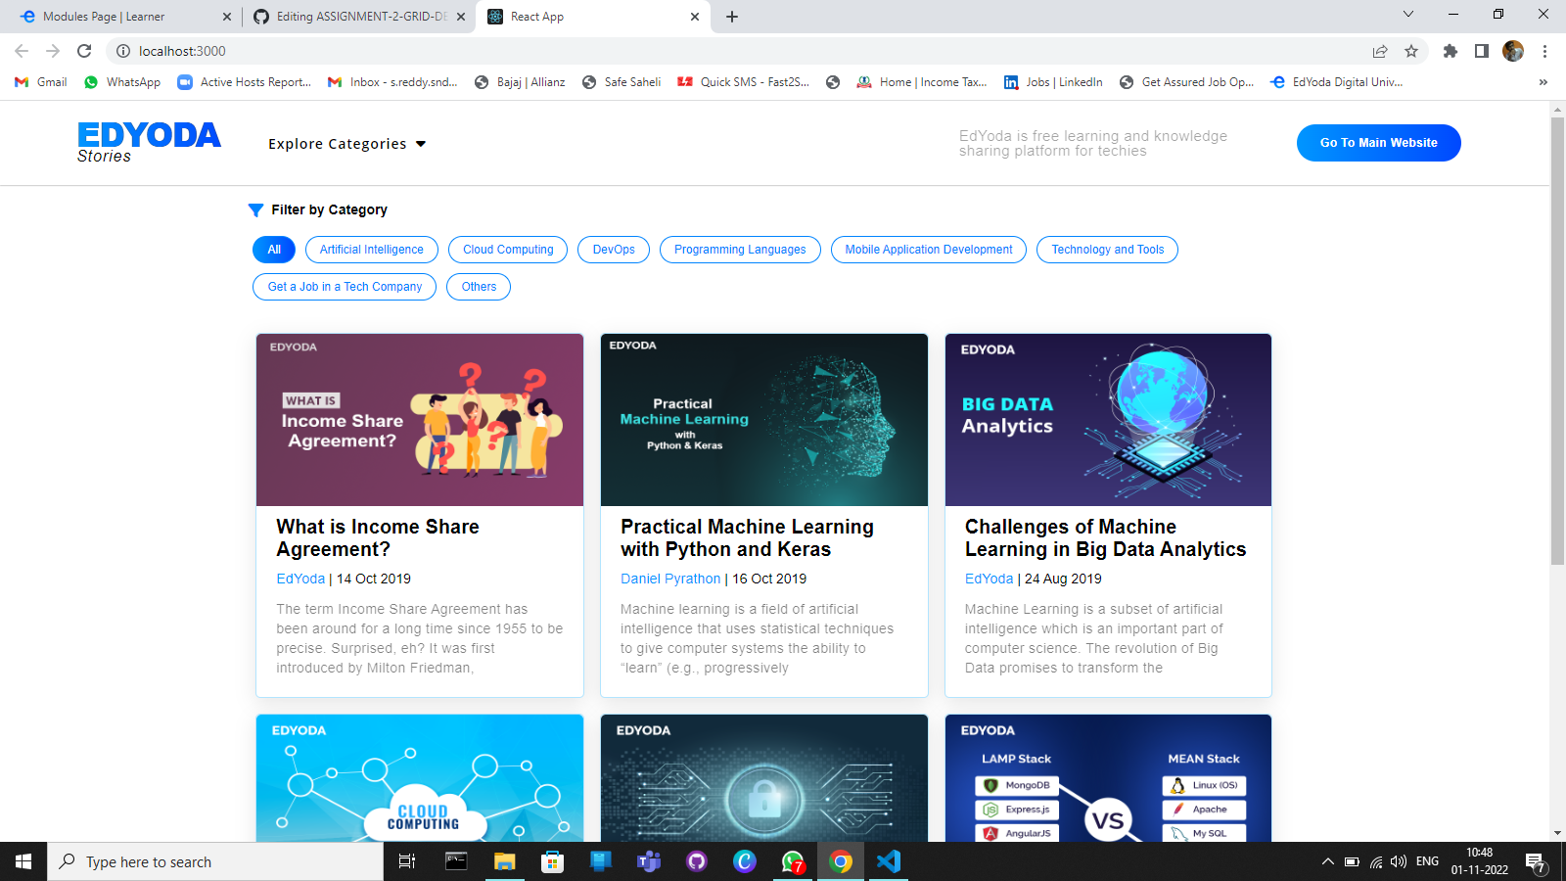Bookmark this page with the star icon
This screenshot has height=881, width=1566.
coord(1411,51)
